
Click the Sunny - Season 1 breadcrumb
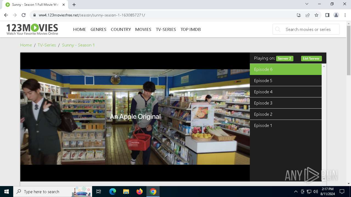[x=78, y=45]
